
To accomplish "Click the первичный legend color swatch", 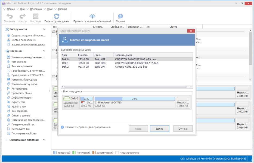I will pos(55,153).
